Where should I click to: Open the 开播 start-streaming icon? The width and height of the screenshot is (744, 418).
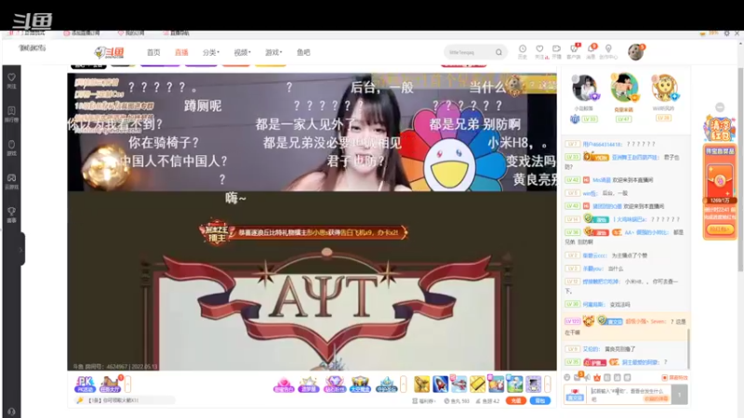pos(556,51)
